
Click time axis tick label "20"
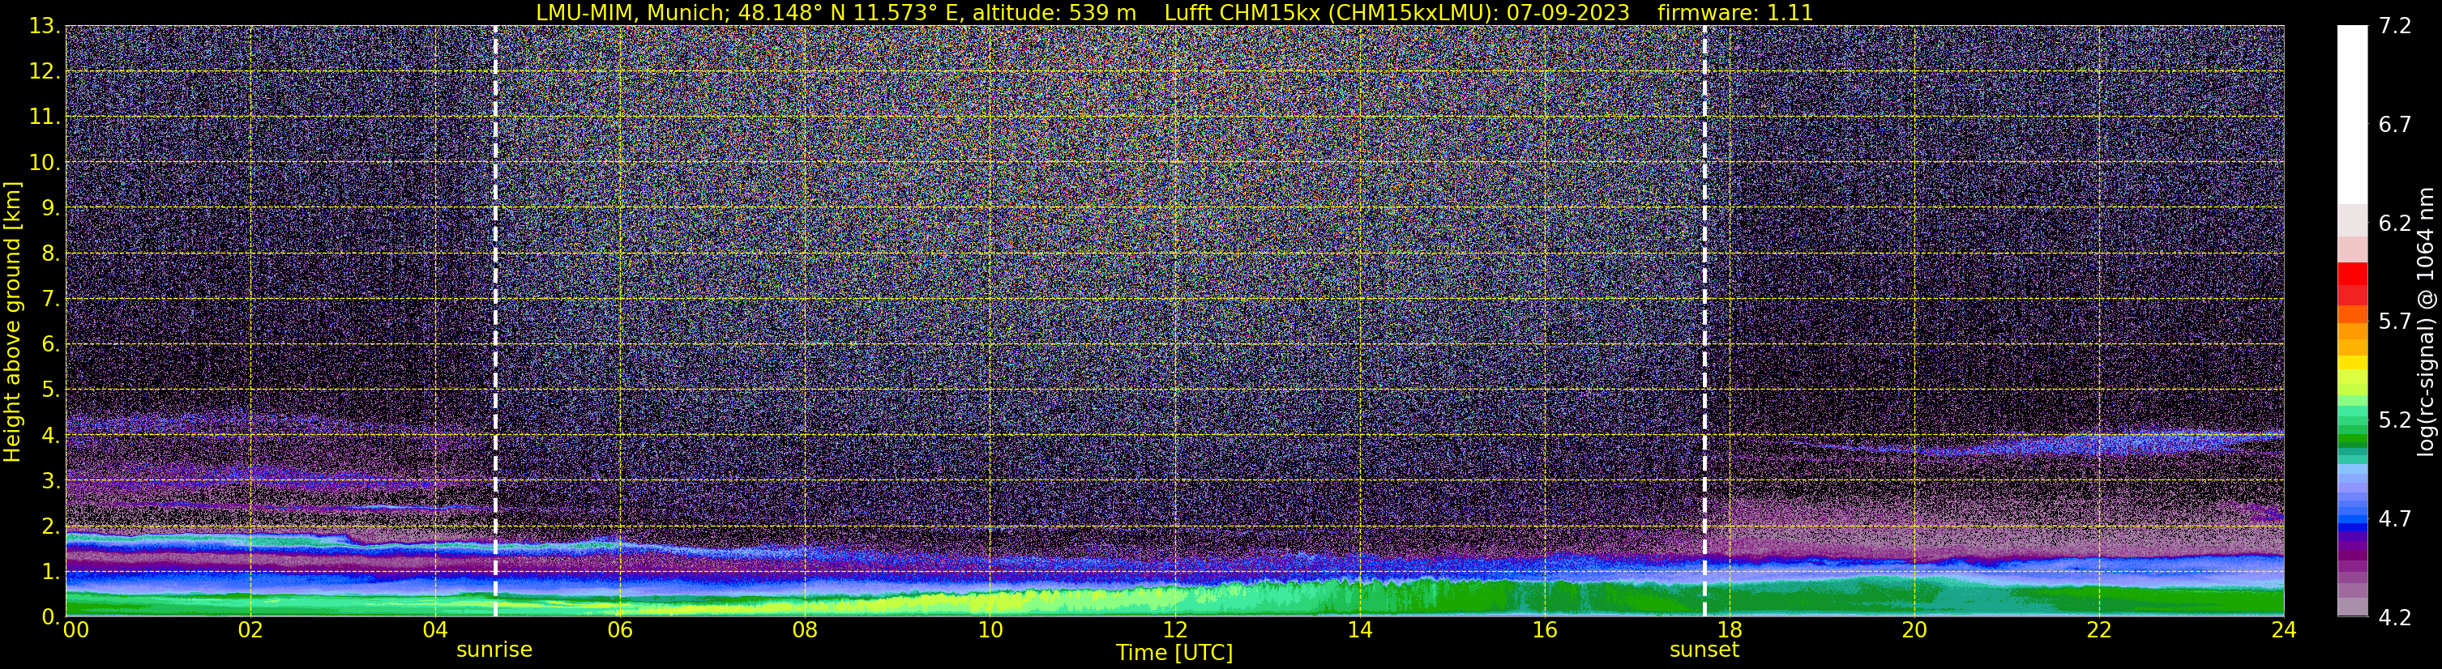(x=1914, y=631)
